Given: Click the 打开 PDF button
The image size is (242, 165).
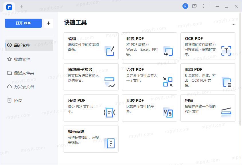Looking at the screenshot, I should click(x=23, y=23).
